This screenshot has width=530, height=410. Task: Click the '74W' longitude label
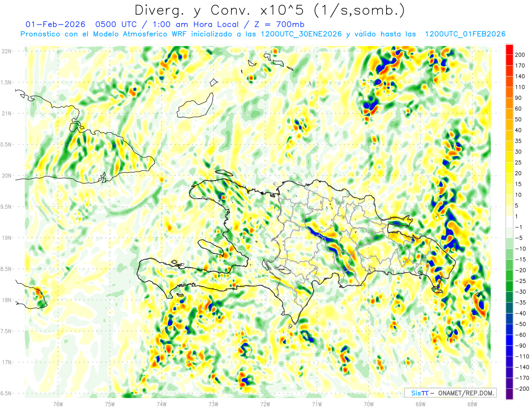(161, 405)
